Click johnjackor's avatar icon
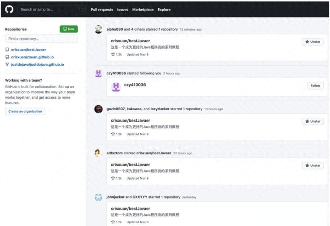 tap(98, 197)
